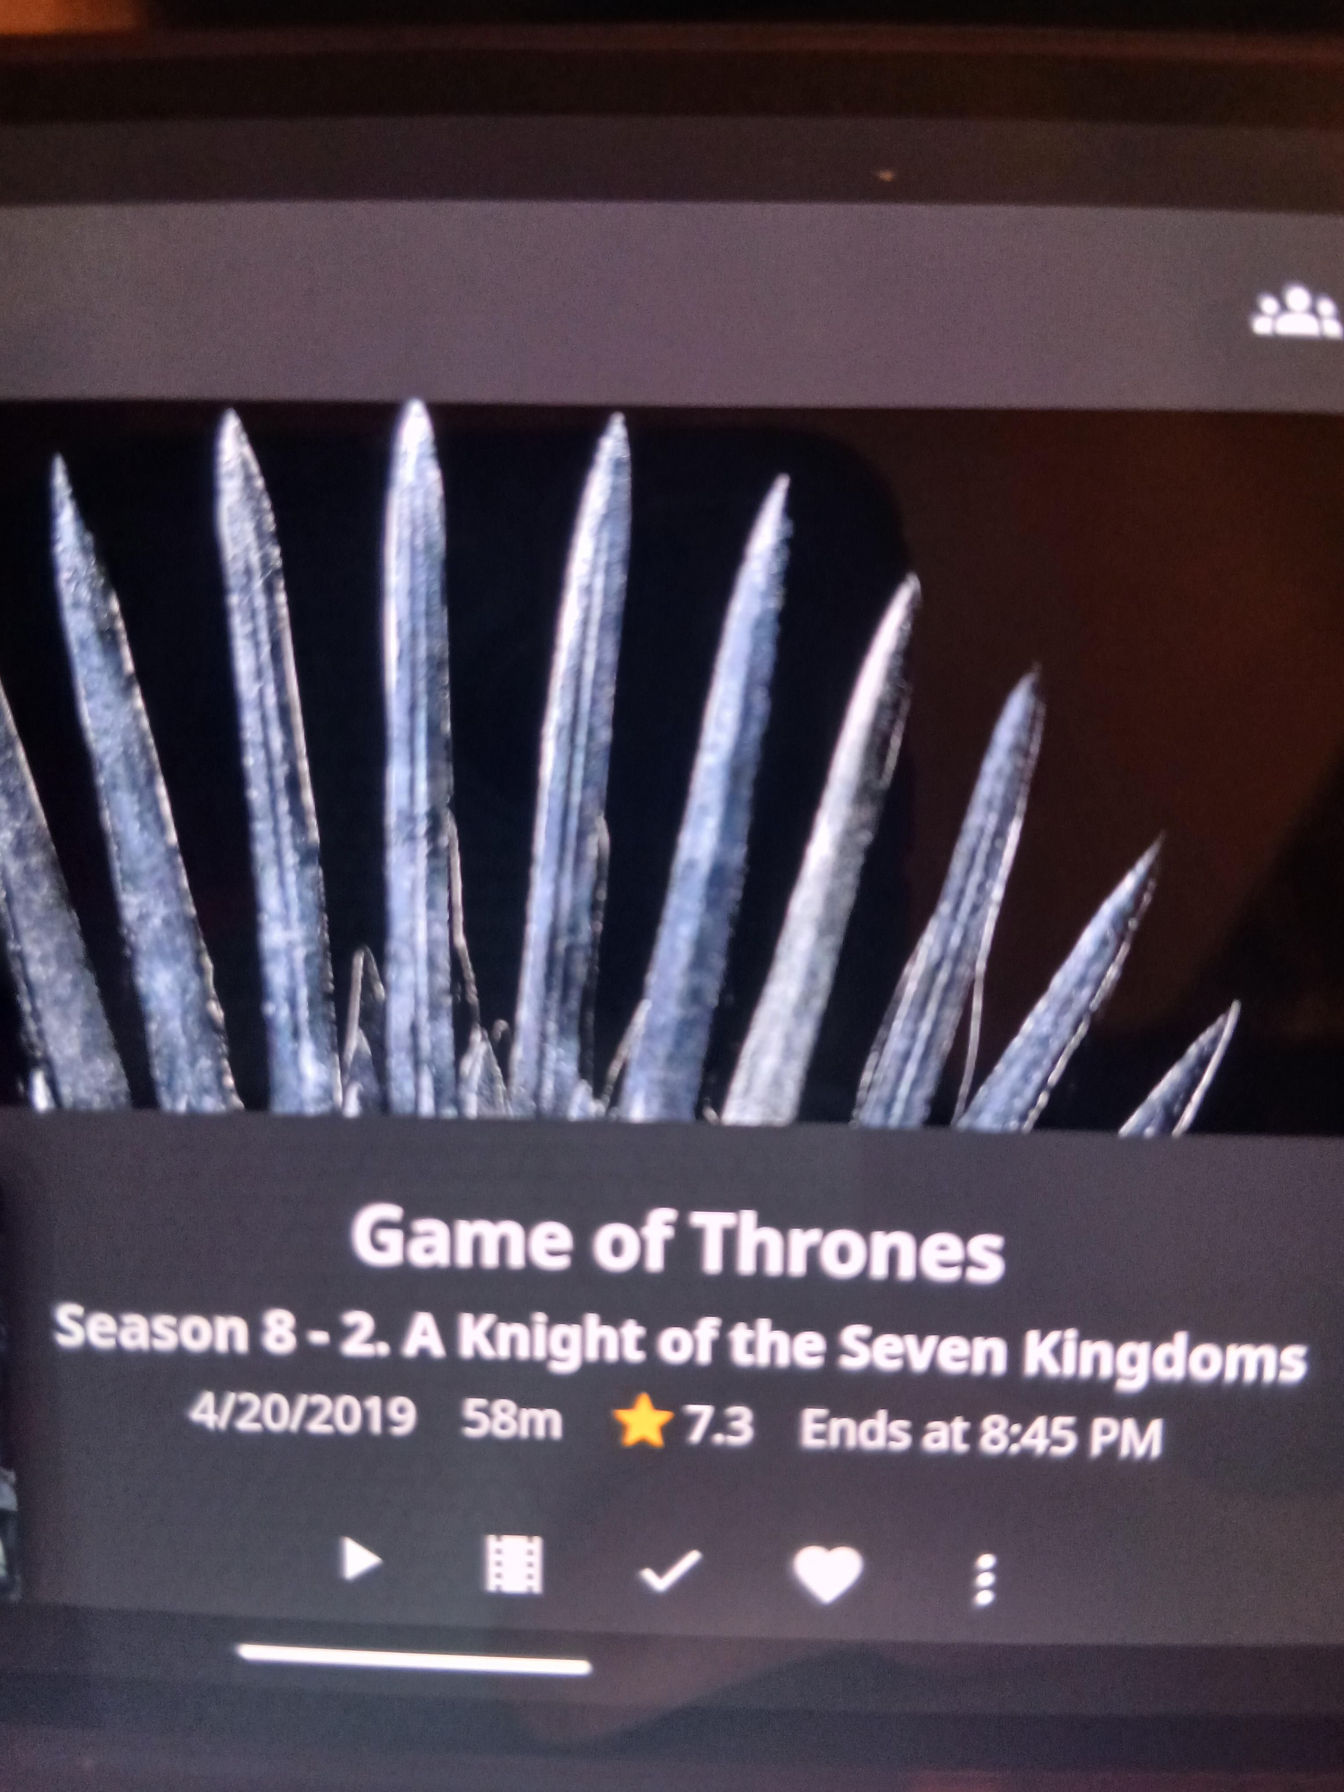This screenshot has width=1344, height=1792.
Task: Click the 4/20/2019 release date
Action: (301, 1414)
